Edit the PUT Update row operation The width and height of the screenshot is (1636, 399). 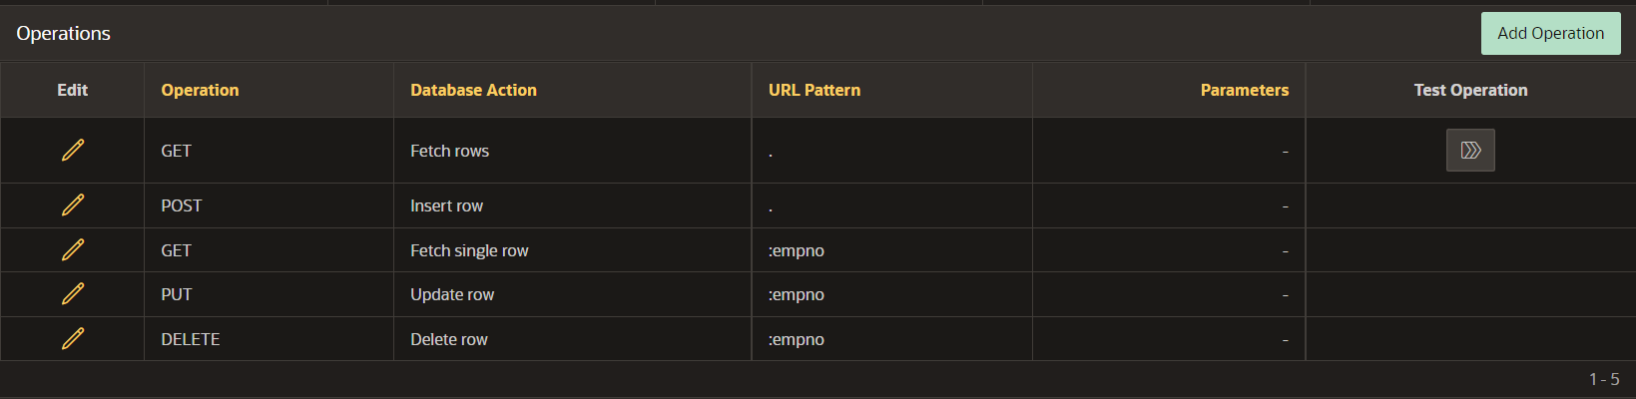(73, 293)
